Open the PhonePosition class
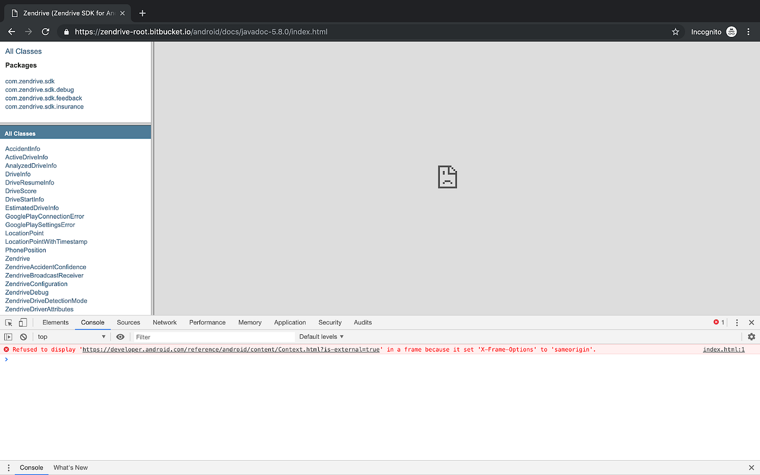 point(26,250)
